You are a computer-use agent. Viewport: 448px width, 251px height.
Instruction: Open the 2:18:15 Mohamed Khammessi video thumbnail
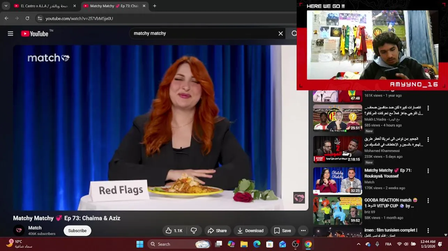tap(337, 150)
